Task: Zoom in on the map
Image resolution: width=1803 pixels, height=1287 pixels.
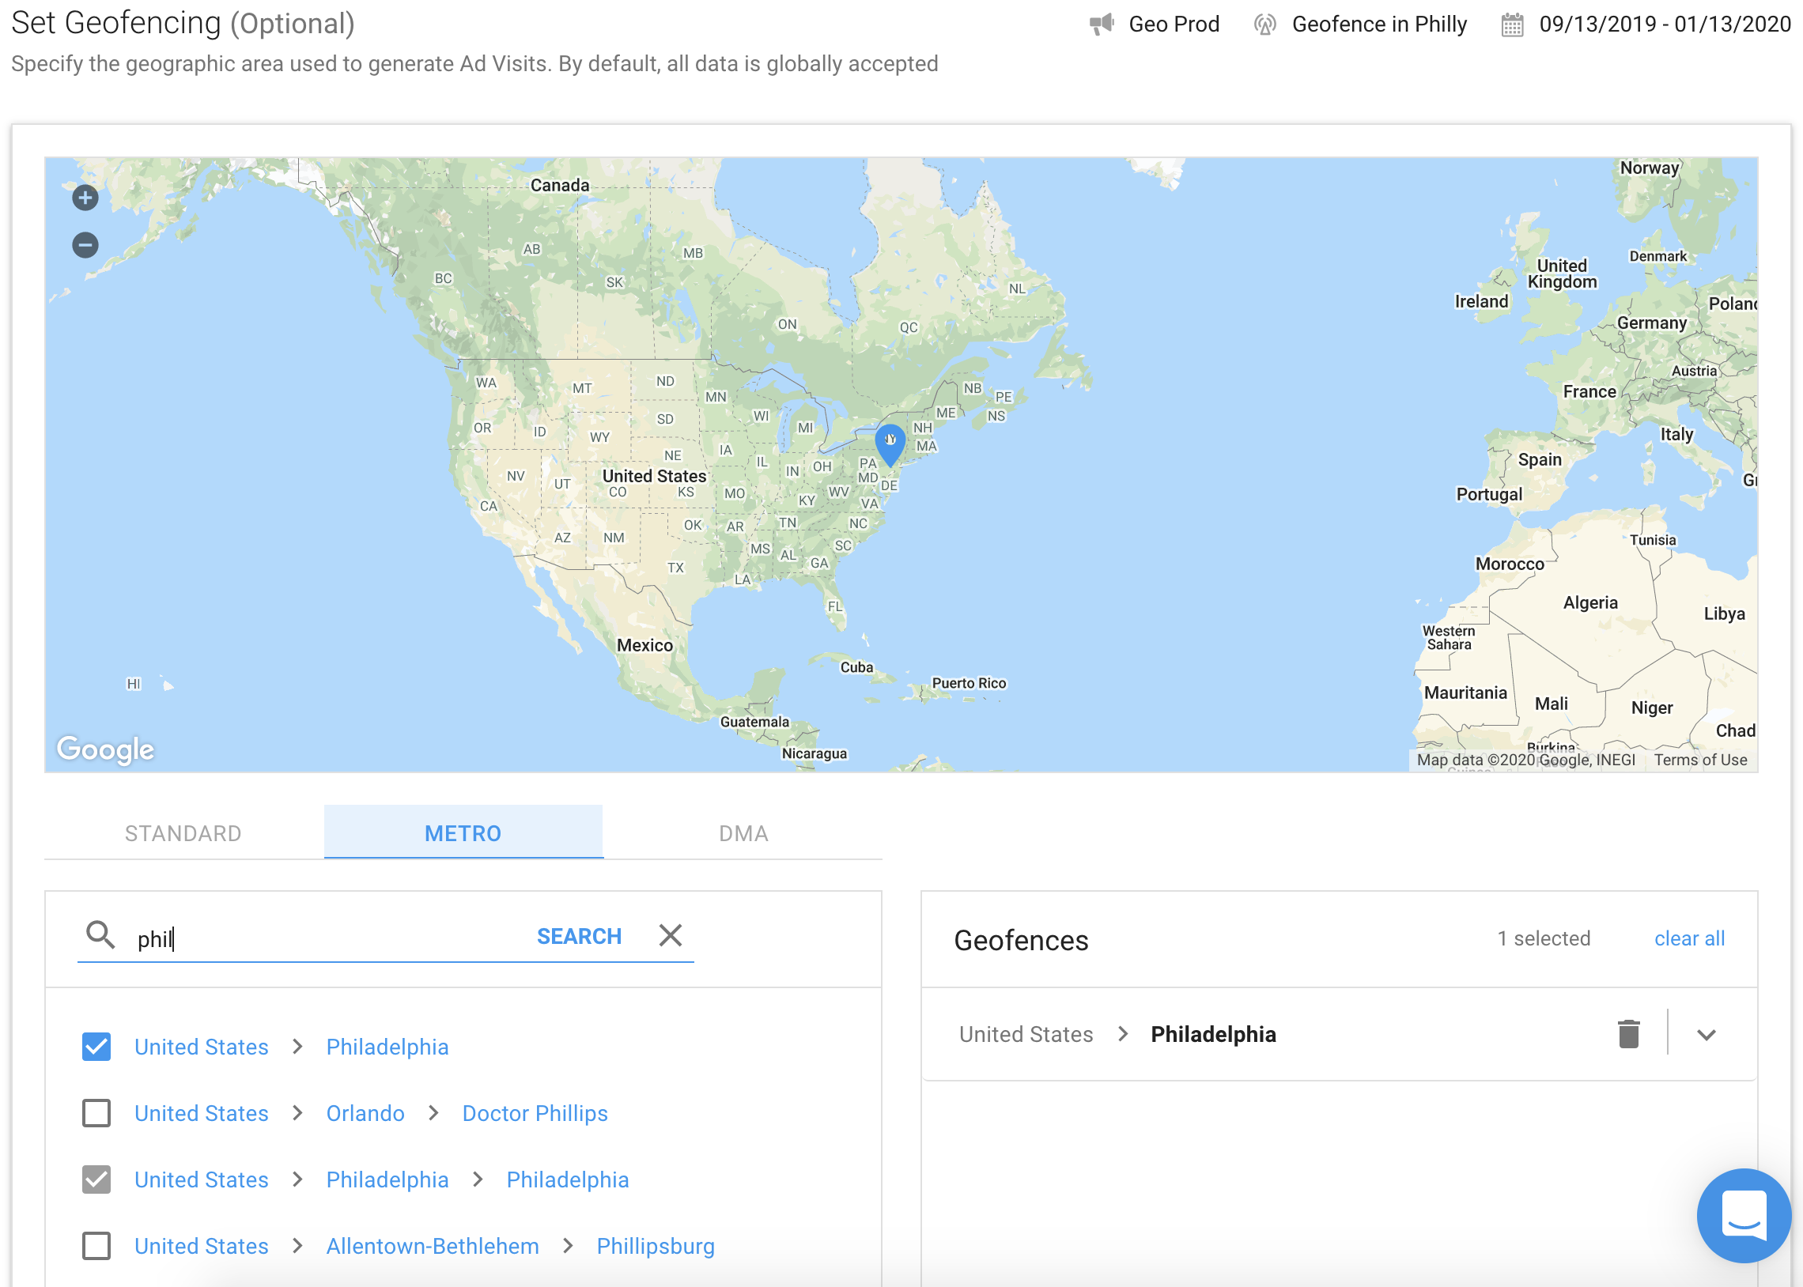Action: pos(85,198)
